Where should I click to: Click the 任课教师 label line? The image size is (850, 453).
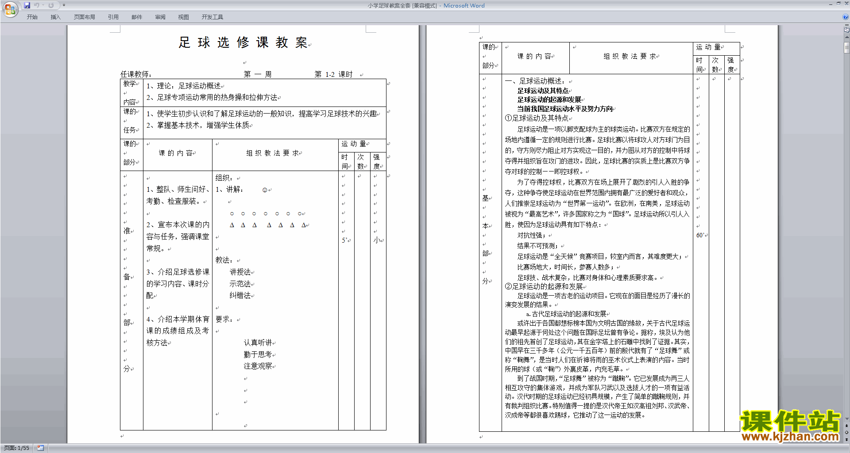tap(136, 74)
